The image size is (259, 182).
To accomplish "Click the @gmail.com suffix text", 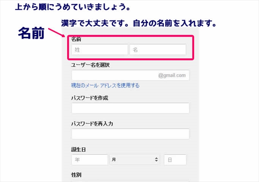I will tap(172, 75).
